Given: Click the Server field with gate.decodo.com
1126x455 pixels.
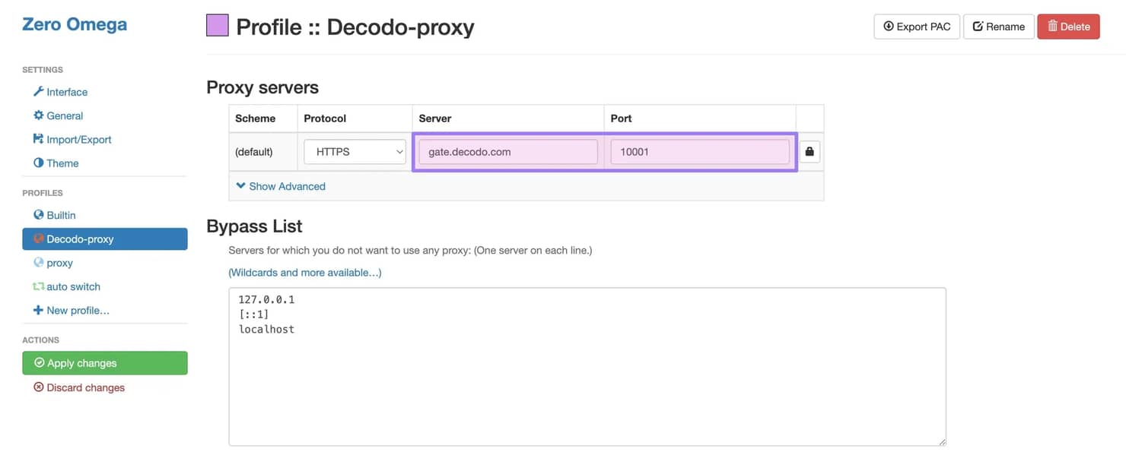Looking at the screenshot, I should click(x=507, y=152).
